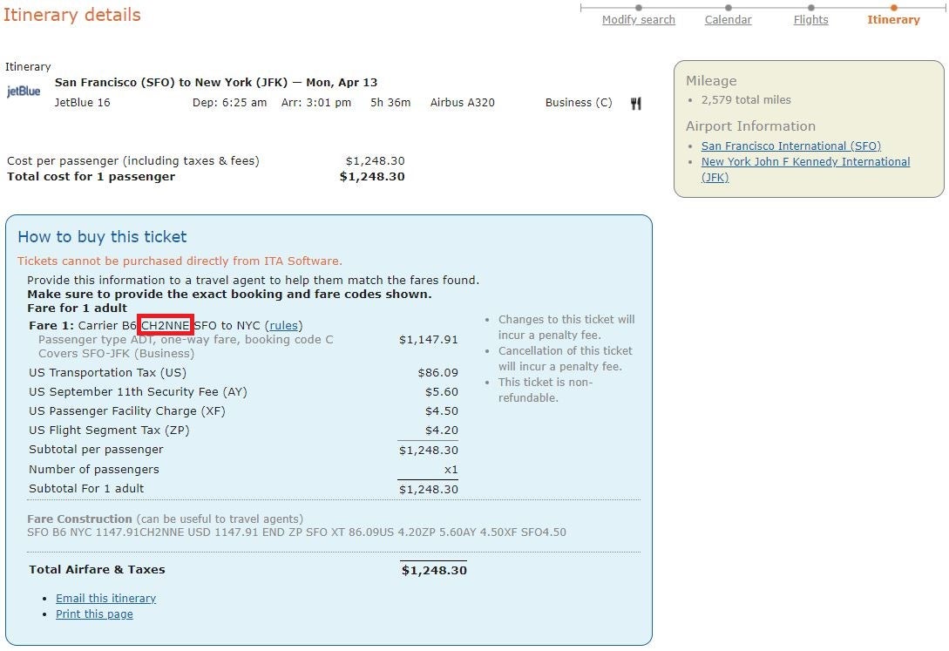Click the Calendar progress dot
949x651 pixels.
(729, 8)
